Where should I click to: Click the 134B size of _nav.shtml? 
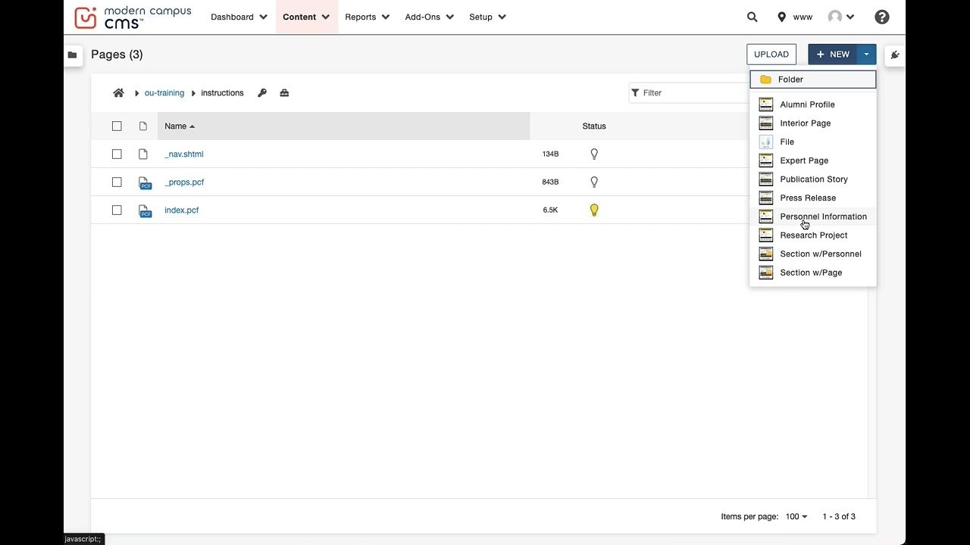point(550,154)
